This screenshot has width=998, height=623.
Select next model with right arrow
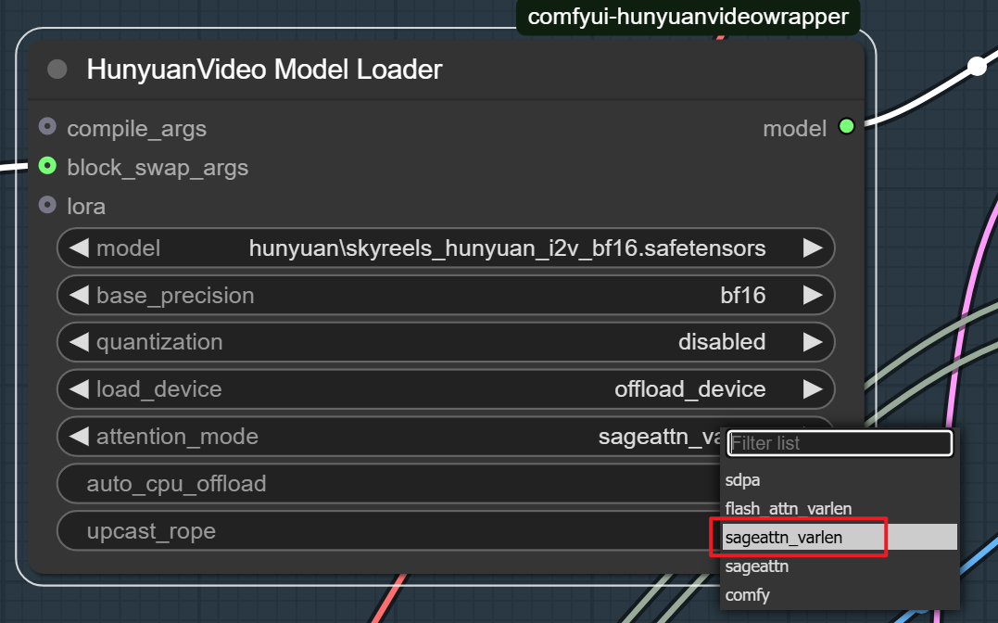click(x=813, y=248)
